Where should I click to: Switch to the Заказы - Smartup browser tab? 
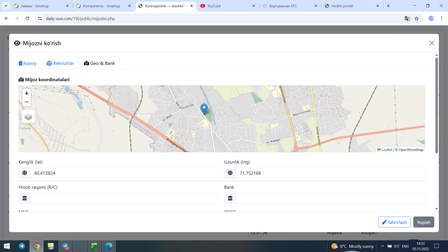[41, 6]
